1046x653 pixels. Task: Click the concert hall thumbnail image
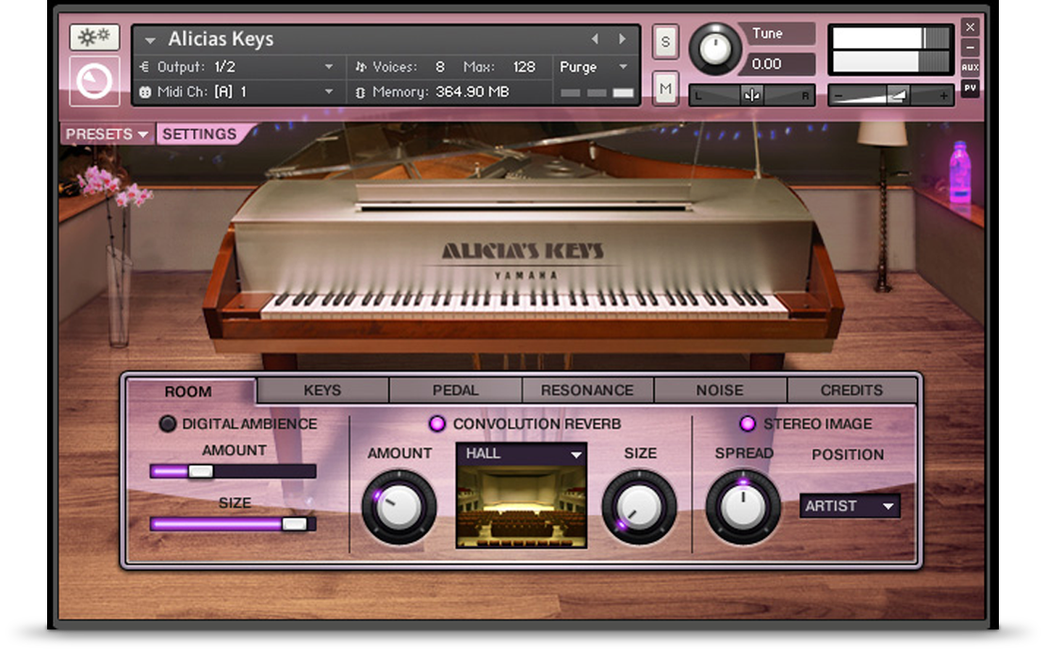pos(522,506)
